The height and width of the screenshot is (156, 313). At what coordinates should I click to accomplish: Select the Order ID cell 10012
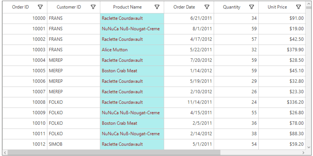(x=25, y=144)
